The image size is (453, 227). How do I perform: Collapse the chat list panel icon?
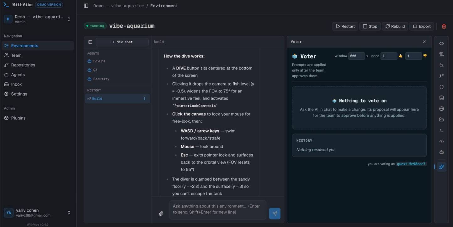pos(90,42)
